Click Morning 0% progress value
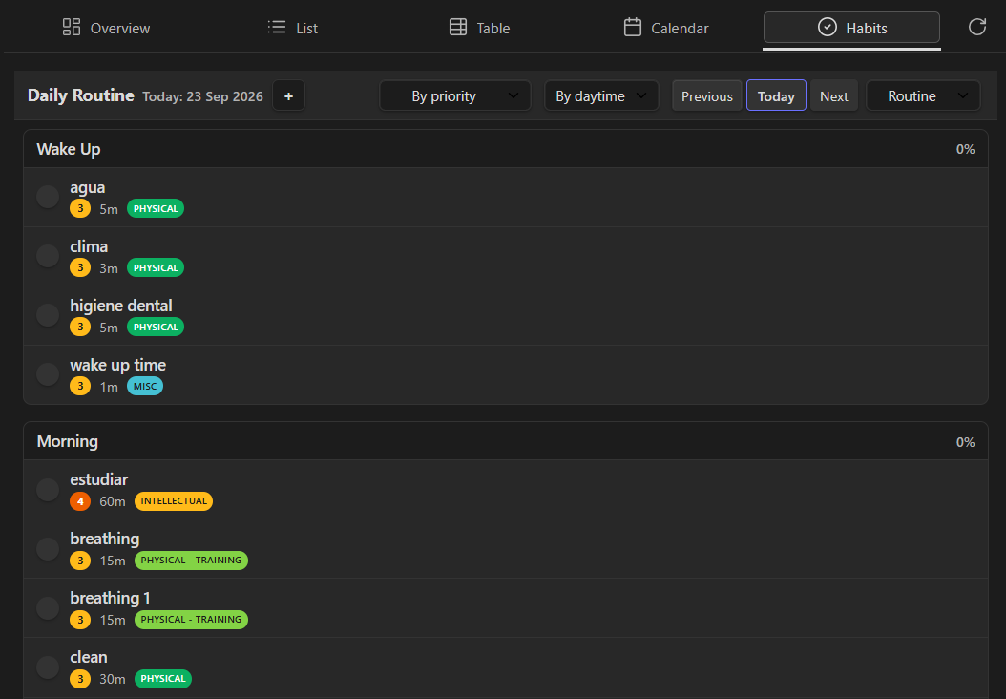 click(966, 442)
